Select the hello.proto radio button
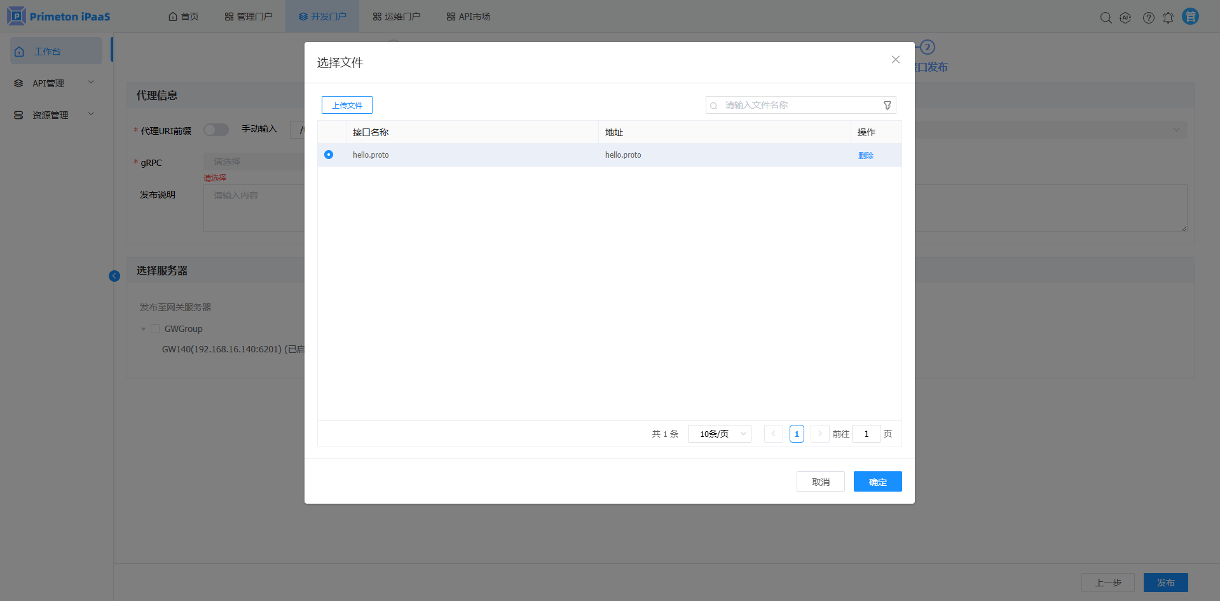This screenshot has height=601, width=1220. coord(329,155)
